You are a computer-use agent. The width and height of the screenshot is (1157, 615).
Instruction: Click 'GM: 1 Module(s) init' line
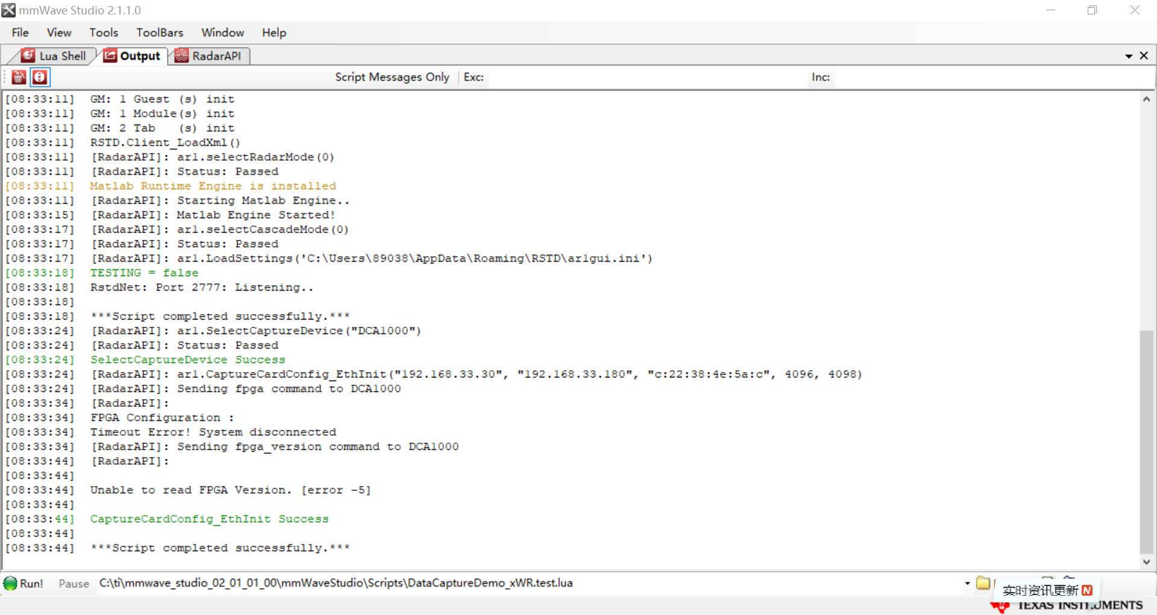pos(162,114)
